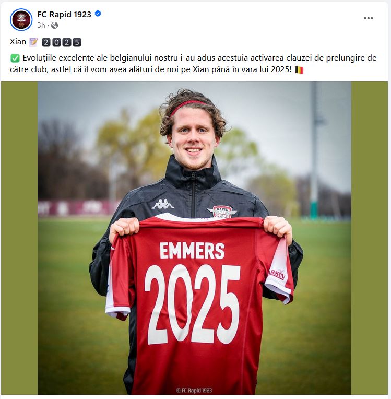The width and height of the screenshot is (391, 399).
Task: Click the keycap 0 emoji
Action: point(56,42)
